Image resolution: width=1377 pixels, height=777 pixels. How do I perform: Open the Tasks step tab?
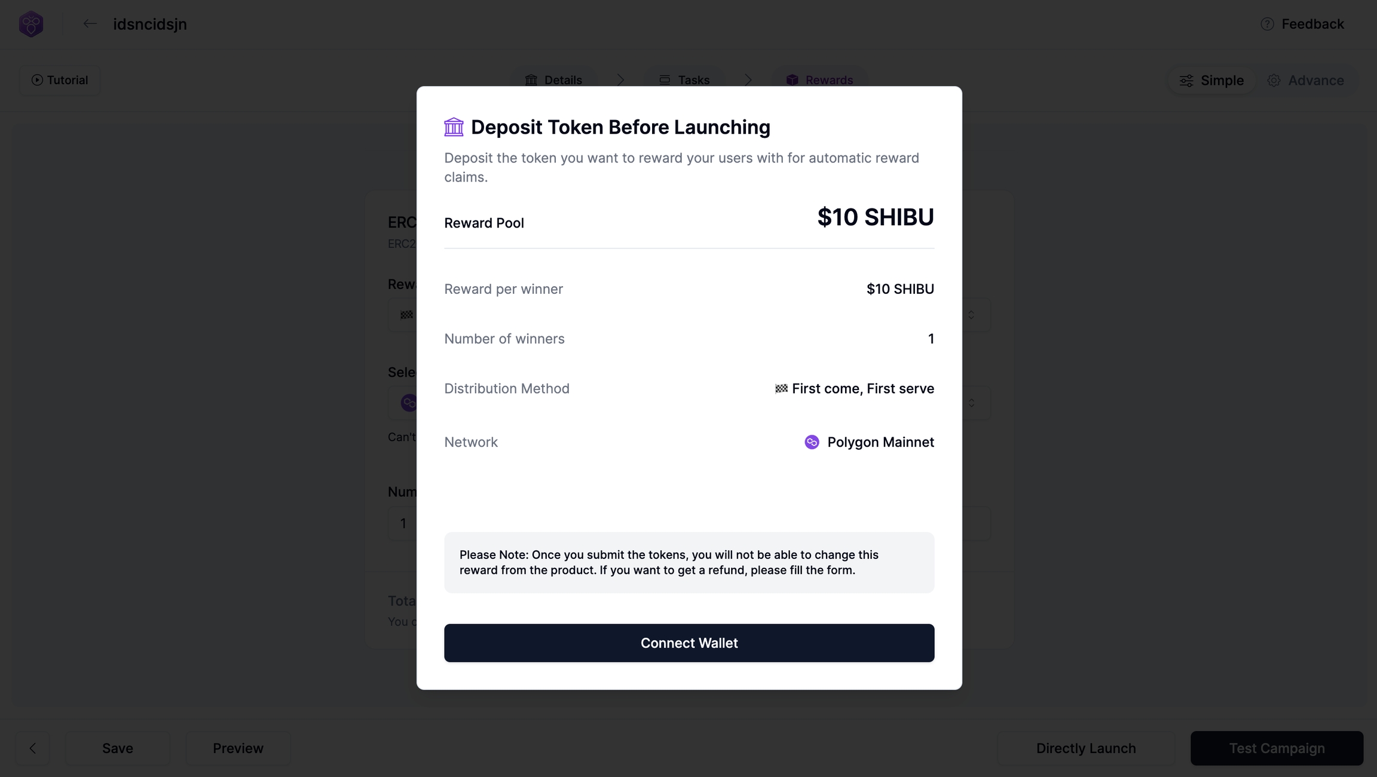[684, 80]
